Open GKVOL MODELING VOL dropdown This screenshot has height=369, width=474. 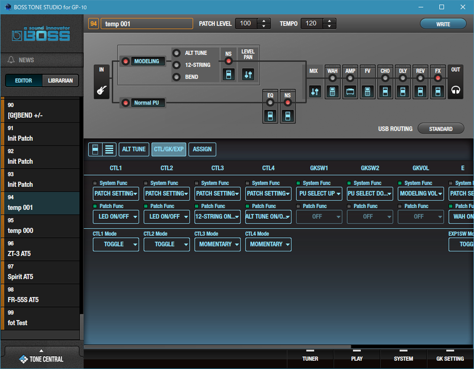click(x=421, y=193)
